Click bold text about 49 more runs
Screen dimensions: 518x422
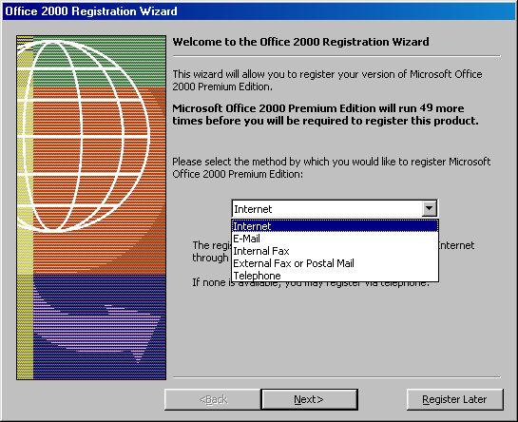(x=325, y=114)
